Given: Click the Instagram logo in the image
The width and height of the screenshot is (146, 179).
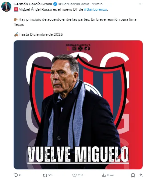Looking at the screenshot, I should coord(68,49).
